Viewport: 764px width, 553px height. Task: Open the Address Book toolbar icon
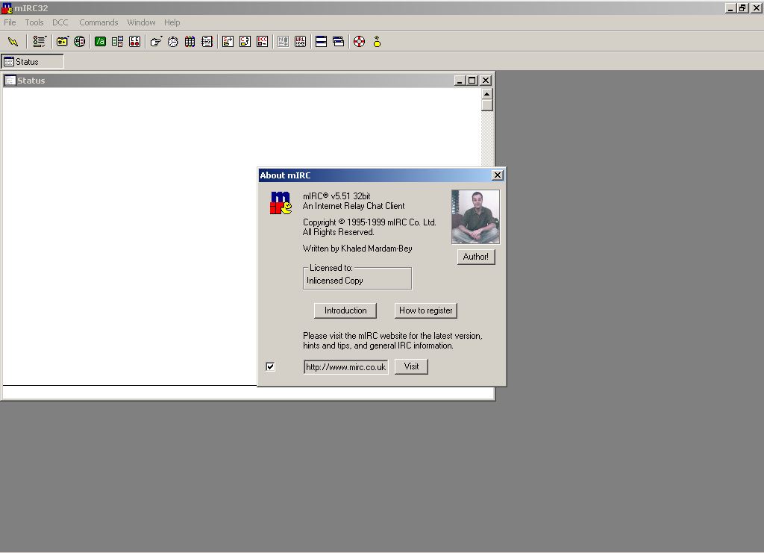pos(207,42)
